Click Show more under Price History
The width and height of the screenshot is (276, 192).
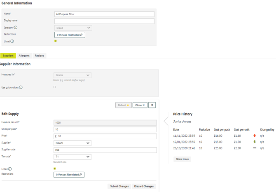pos(182,159)
